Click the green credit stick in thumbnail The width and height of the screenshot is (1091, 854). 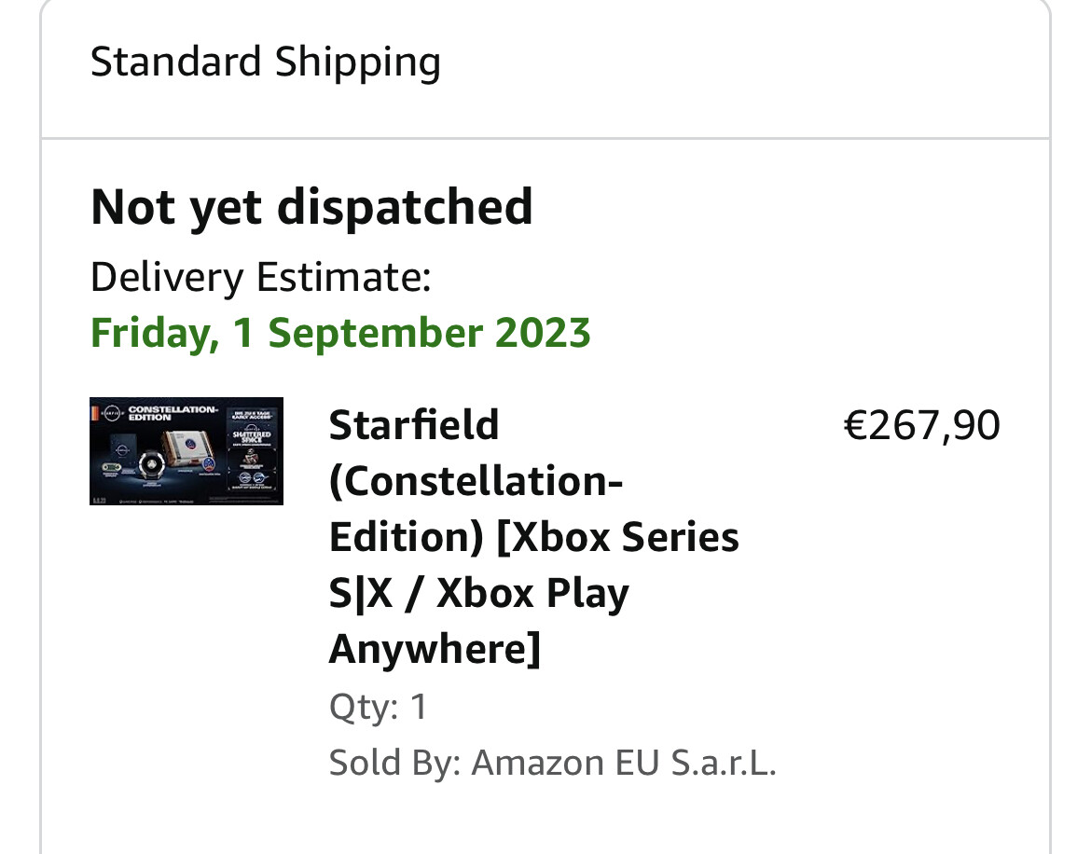click(x=111, y=467)
